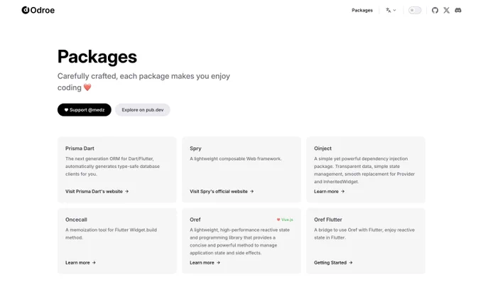The image size is (483, 302).
Task: Toggle the dark mode appearance switch
Action: pyautogui.click(x=415, y=10)
